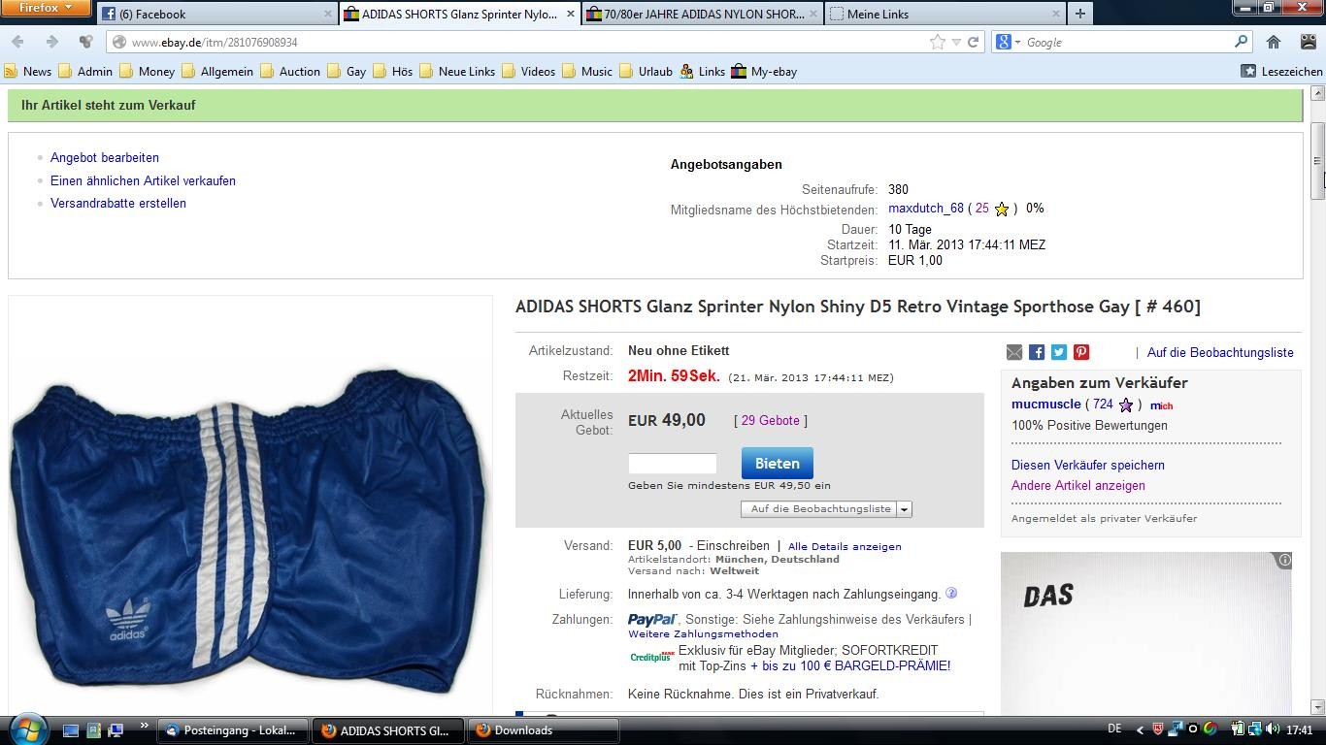
Task: Click the bid amount input field
Action: [672, 464]
